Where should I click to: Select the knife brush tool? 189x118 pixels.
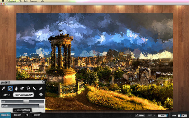pos(35,88)
